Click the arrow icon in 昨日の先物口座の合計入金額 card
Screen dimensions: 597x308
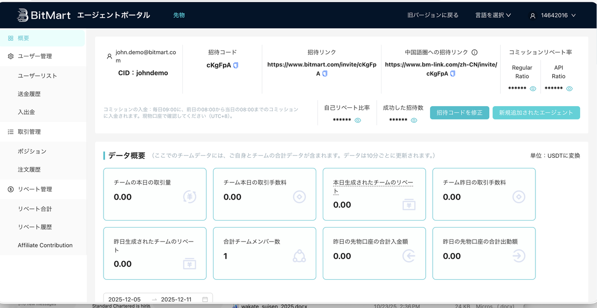click(409, 256)
